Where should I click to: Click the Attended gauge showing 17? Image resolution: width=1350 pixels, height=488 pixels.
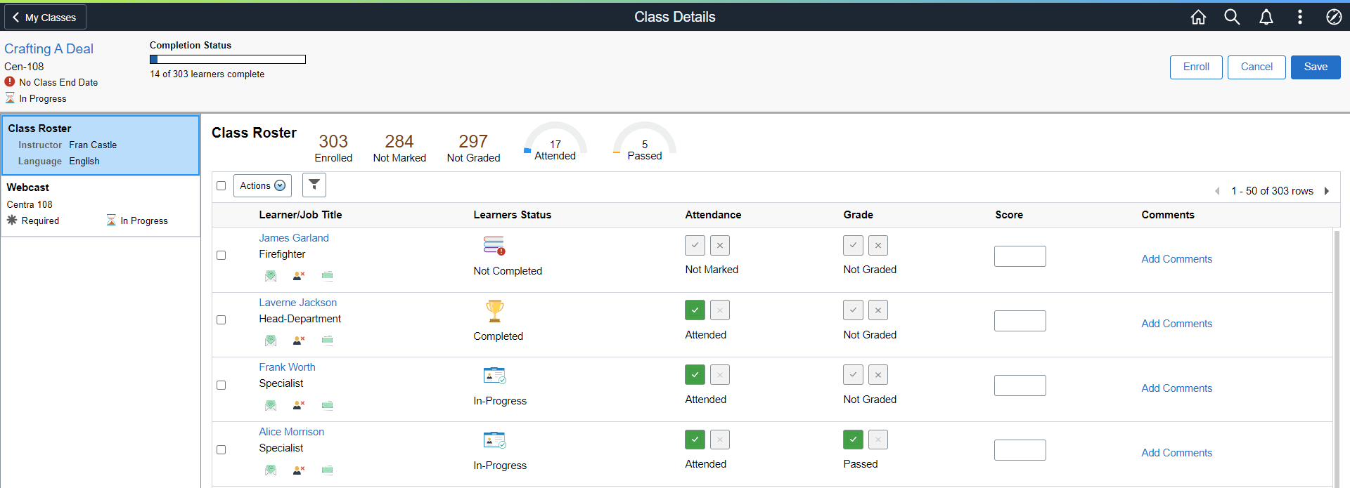(555, 140)
